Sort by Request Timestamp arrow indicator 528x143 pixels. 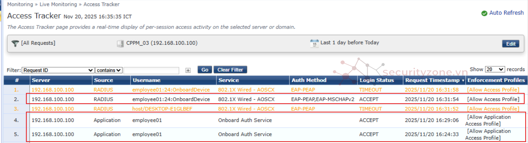tap(463, 80)
